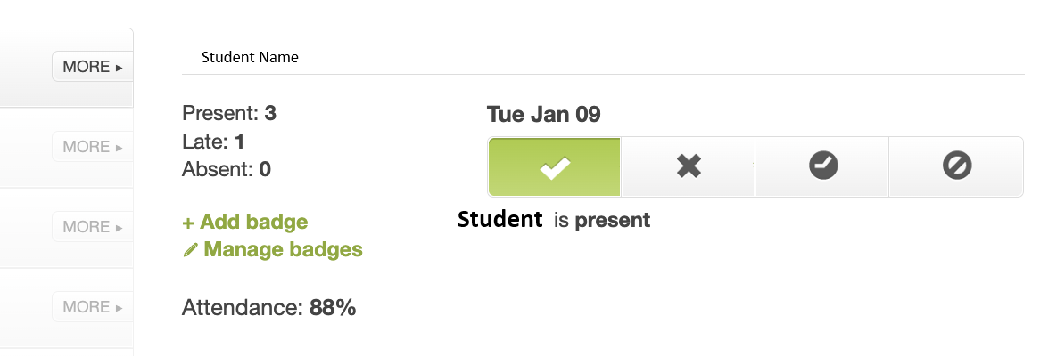Screen dimensions: 1040x356
Task: Mark student absent with X icon
Action: click(x=689, y=166)
